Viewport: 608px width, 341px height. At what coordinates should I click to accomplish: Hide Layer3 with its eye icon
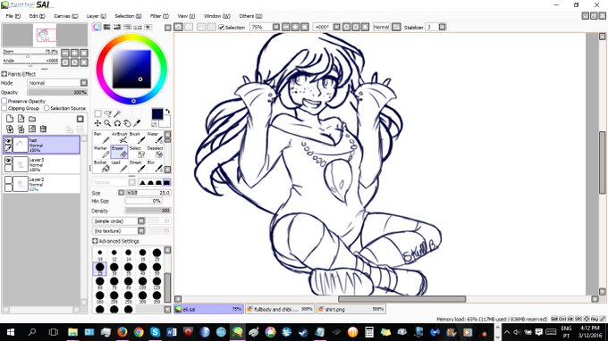pos(8,161)
